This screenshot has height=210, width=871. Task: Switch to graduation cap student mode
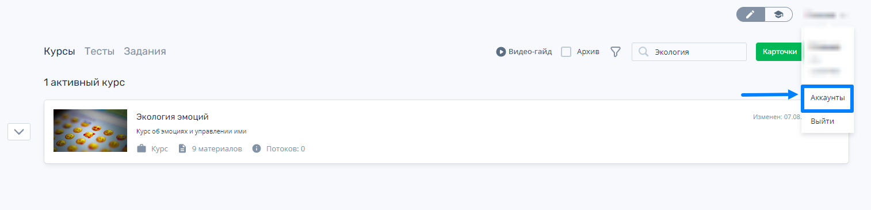(x=778, y=14)
